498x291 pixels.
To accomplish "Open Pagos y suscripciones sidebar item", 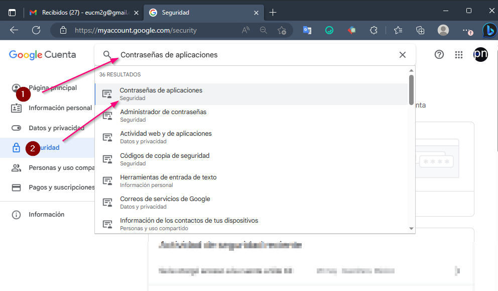I will coord(48,187).
